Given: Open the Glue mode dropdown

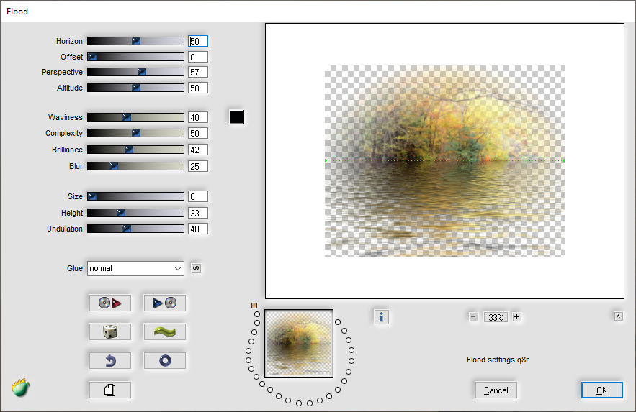Looking at the screenshot, I should tap(135, 268).
